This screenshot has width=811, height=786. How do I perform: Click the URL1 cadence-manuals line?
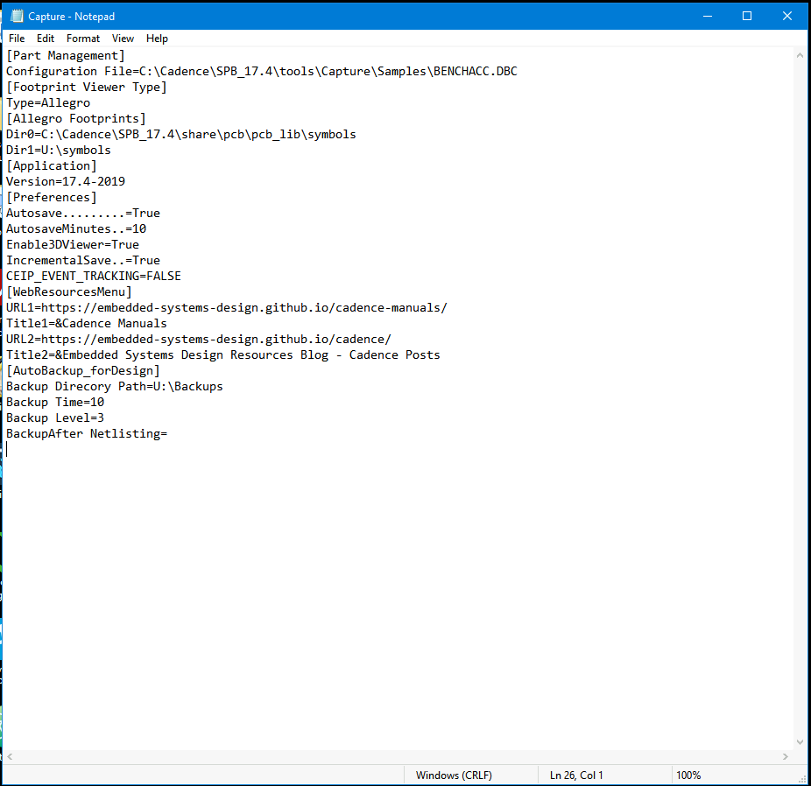[227, 307]
